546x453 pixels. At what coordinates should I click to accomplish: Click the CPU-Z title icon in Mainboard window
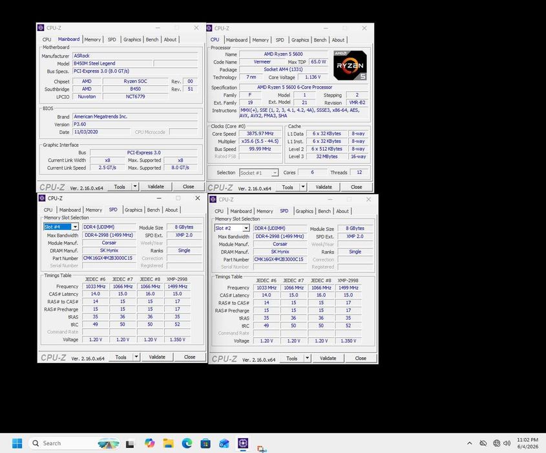tap(41, 28)
